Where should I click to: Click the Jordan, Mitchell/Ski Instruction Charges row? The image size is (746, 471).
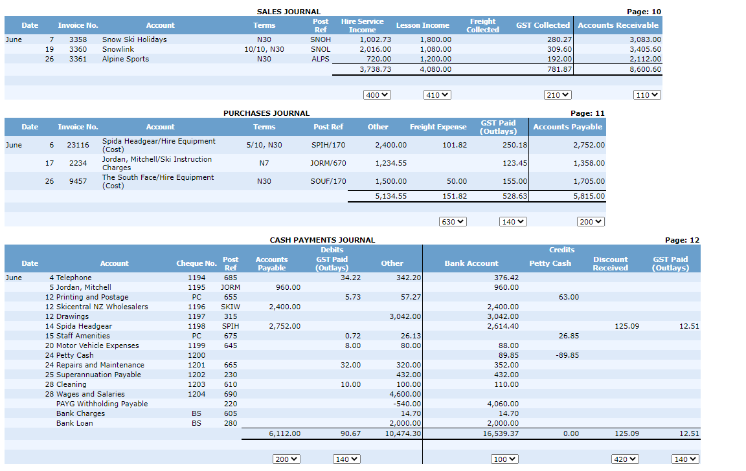[157, 163]
